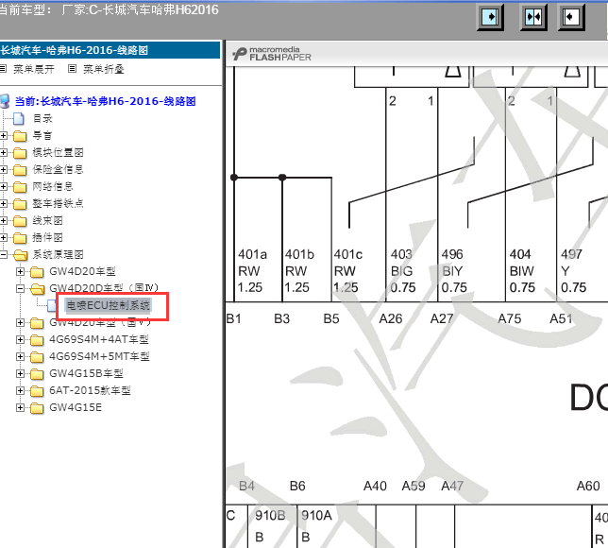Expand the 6AT-2015款车型 node
Image resolution: width=608 pixels, height=548 pixels.
click(x=20, y=391)
